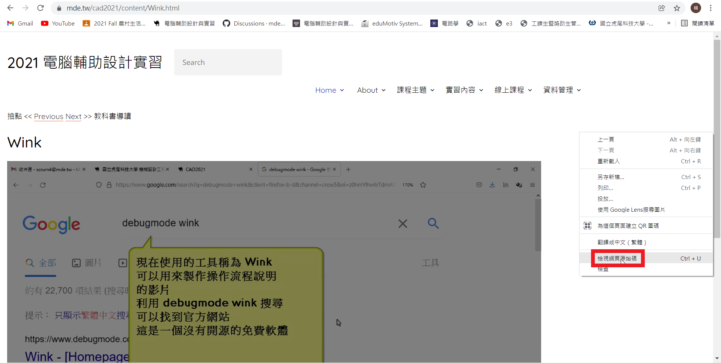
Task: Select 為這個頁面建立 QR 圖碼
Action: (x=646, y=226)
